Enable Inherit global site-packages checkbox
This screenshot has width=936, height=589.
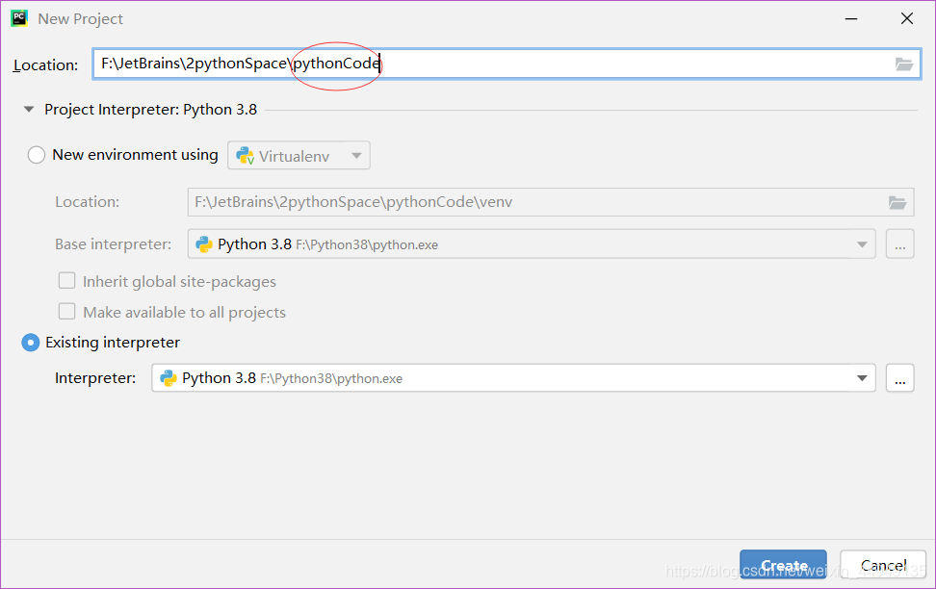click(x=66, y=280)
